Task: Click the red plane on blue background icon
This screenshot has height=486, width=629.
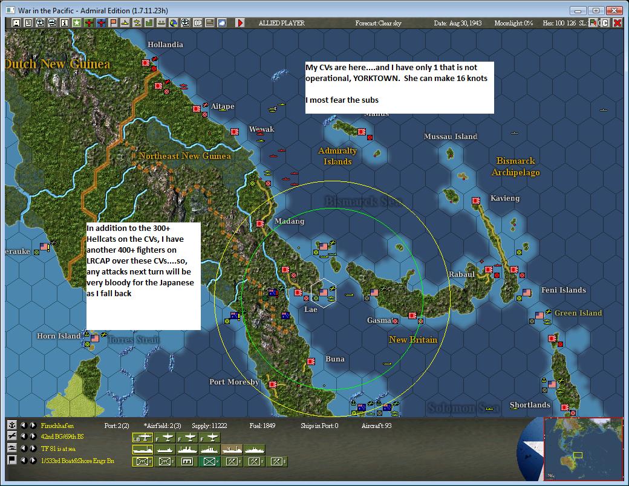Action: 100,23
